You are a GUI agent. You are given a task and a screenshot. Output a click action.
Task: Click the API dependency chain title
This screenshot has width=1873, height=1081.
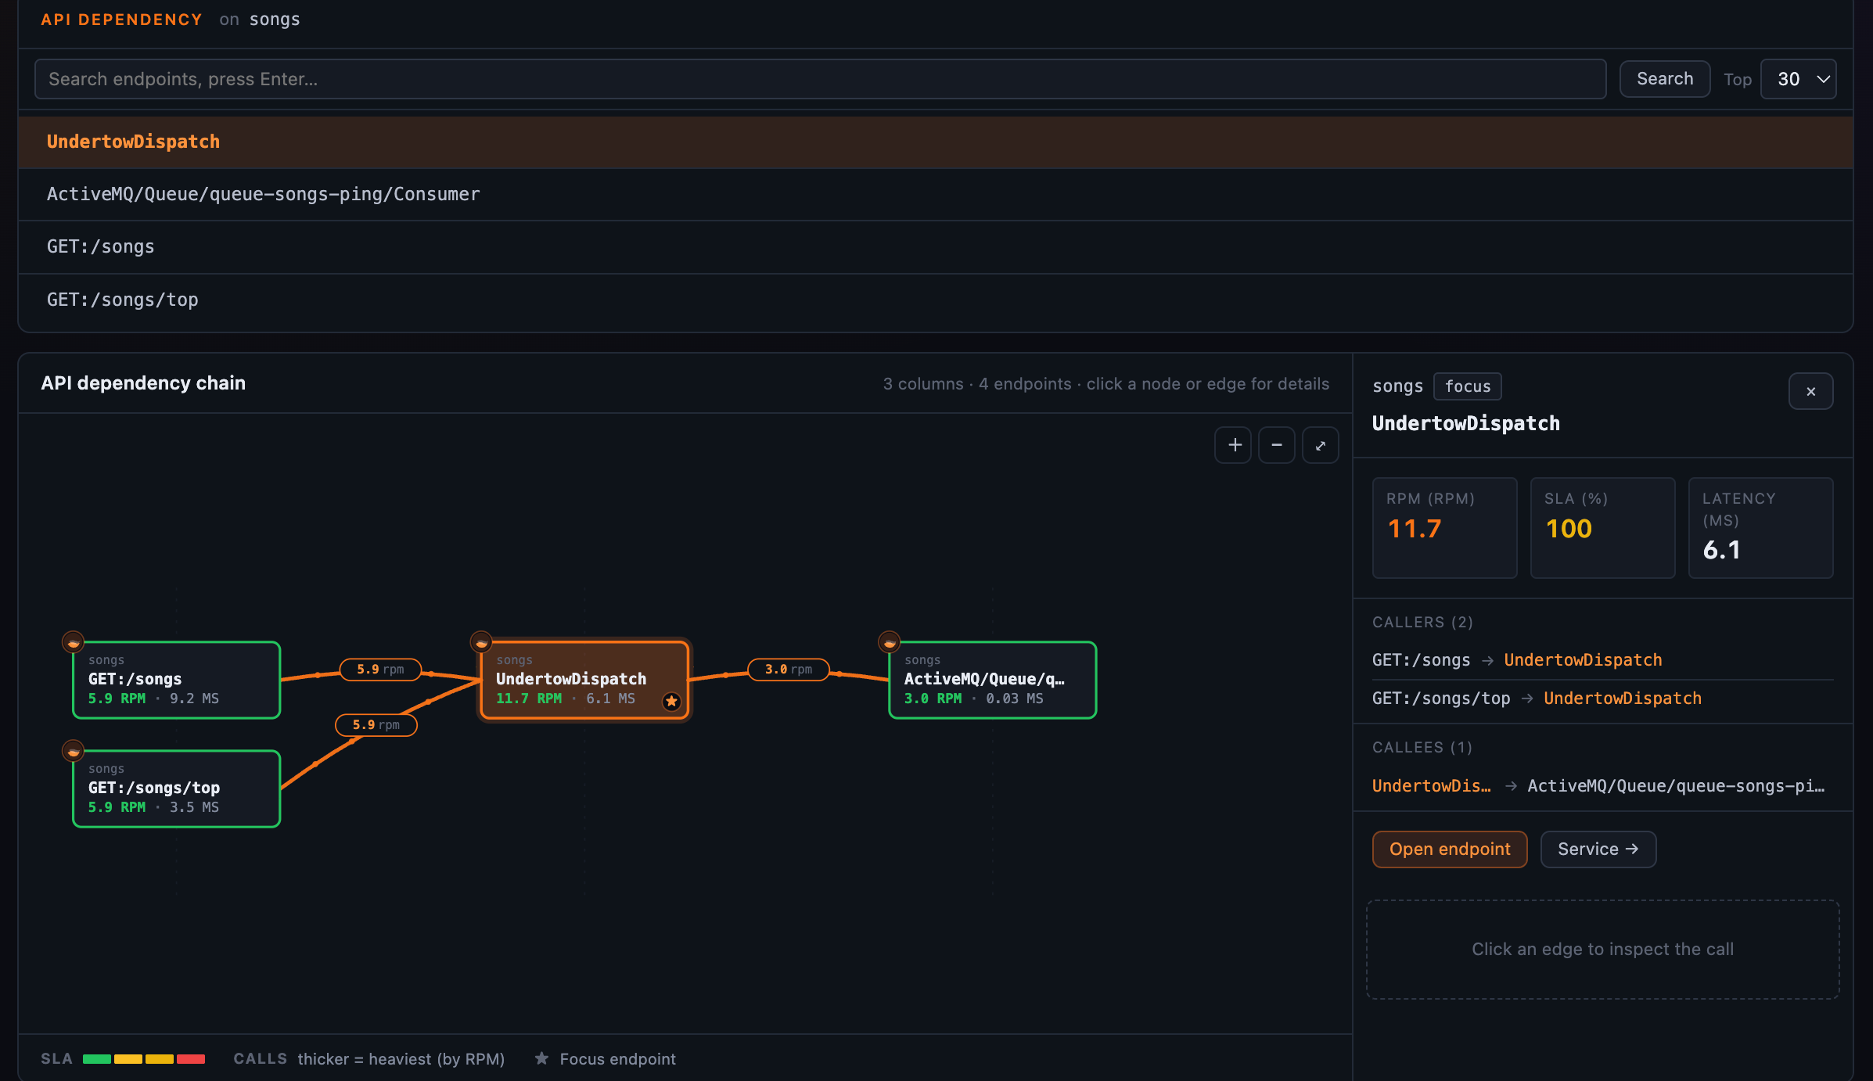143,383
